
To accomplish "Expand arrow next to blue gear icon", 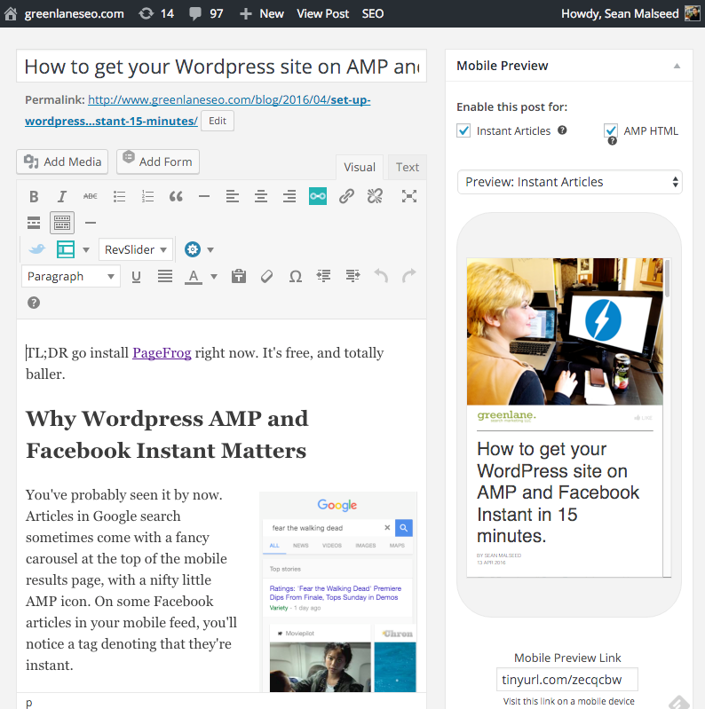I will tap(210, 249).
